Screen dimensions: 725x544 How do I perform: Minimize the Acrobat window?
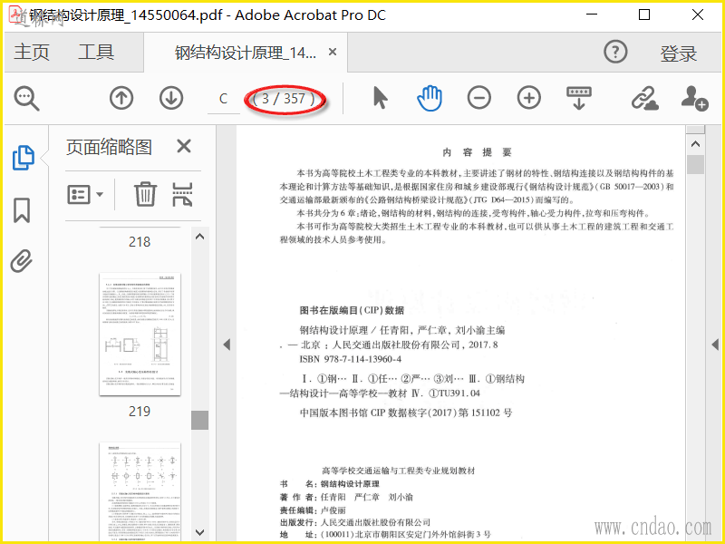coord(592,15)
